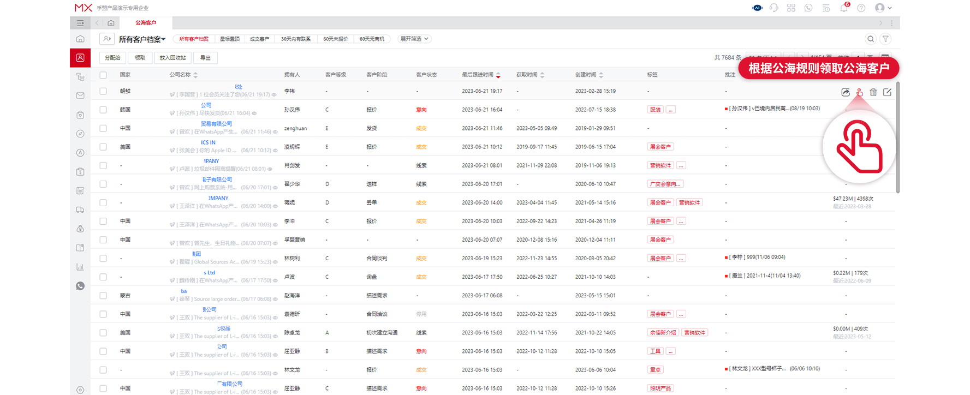Click the customer service headset icon

773,8
